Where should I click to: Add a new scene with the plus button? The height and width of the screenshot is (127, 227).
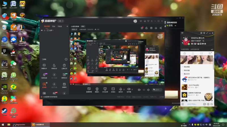point(67,27)
